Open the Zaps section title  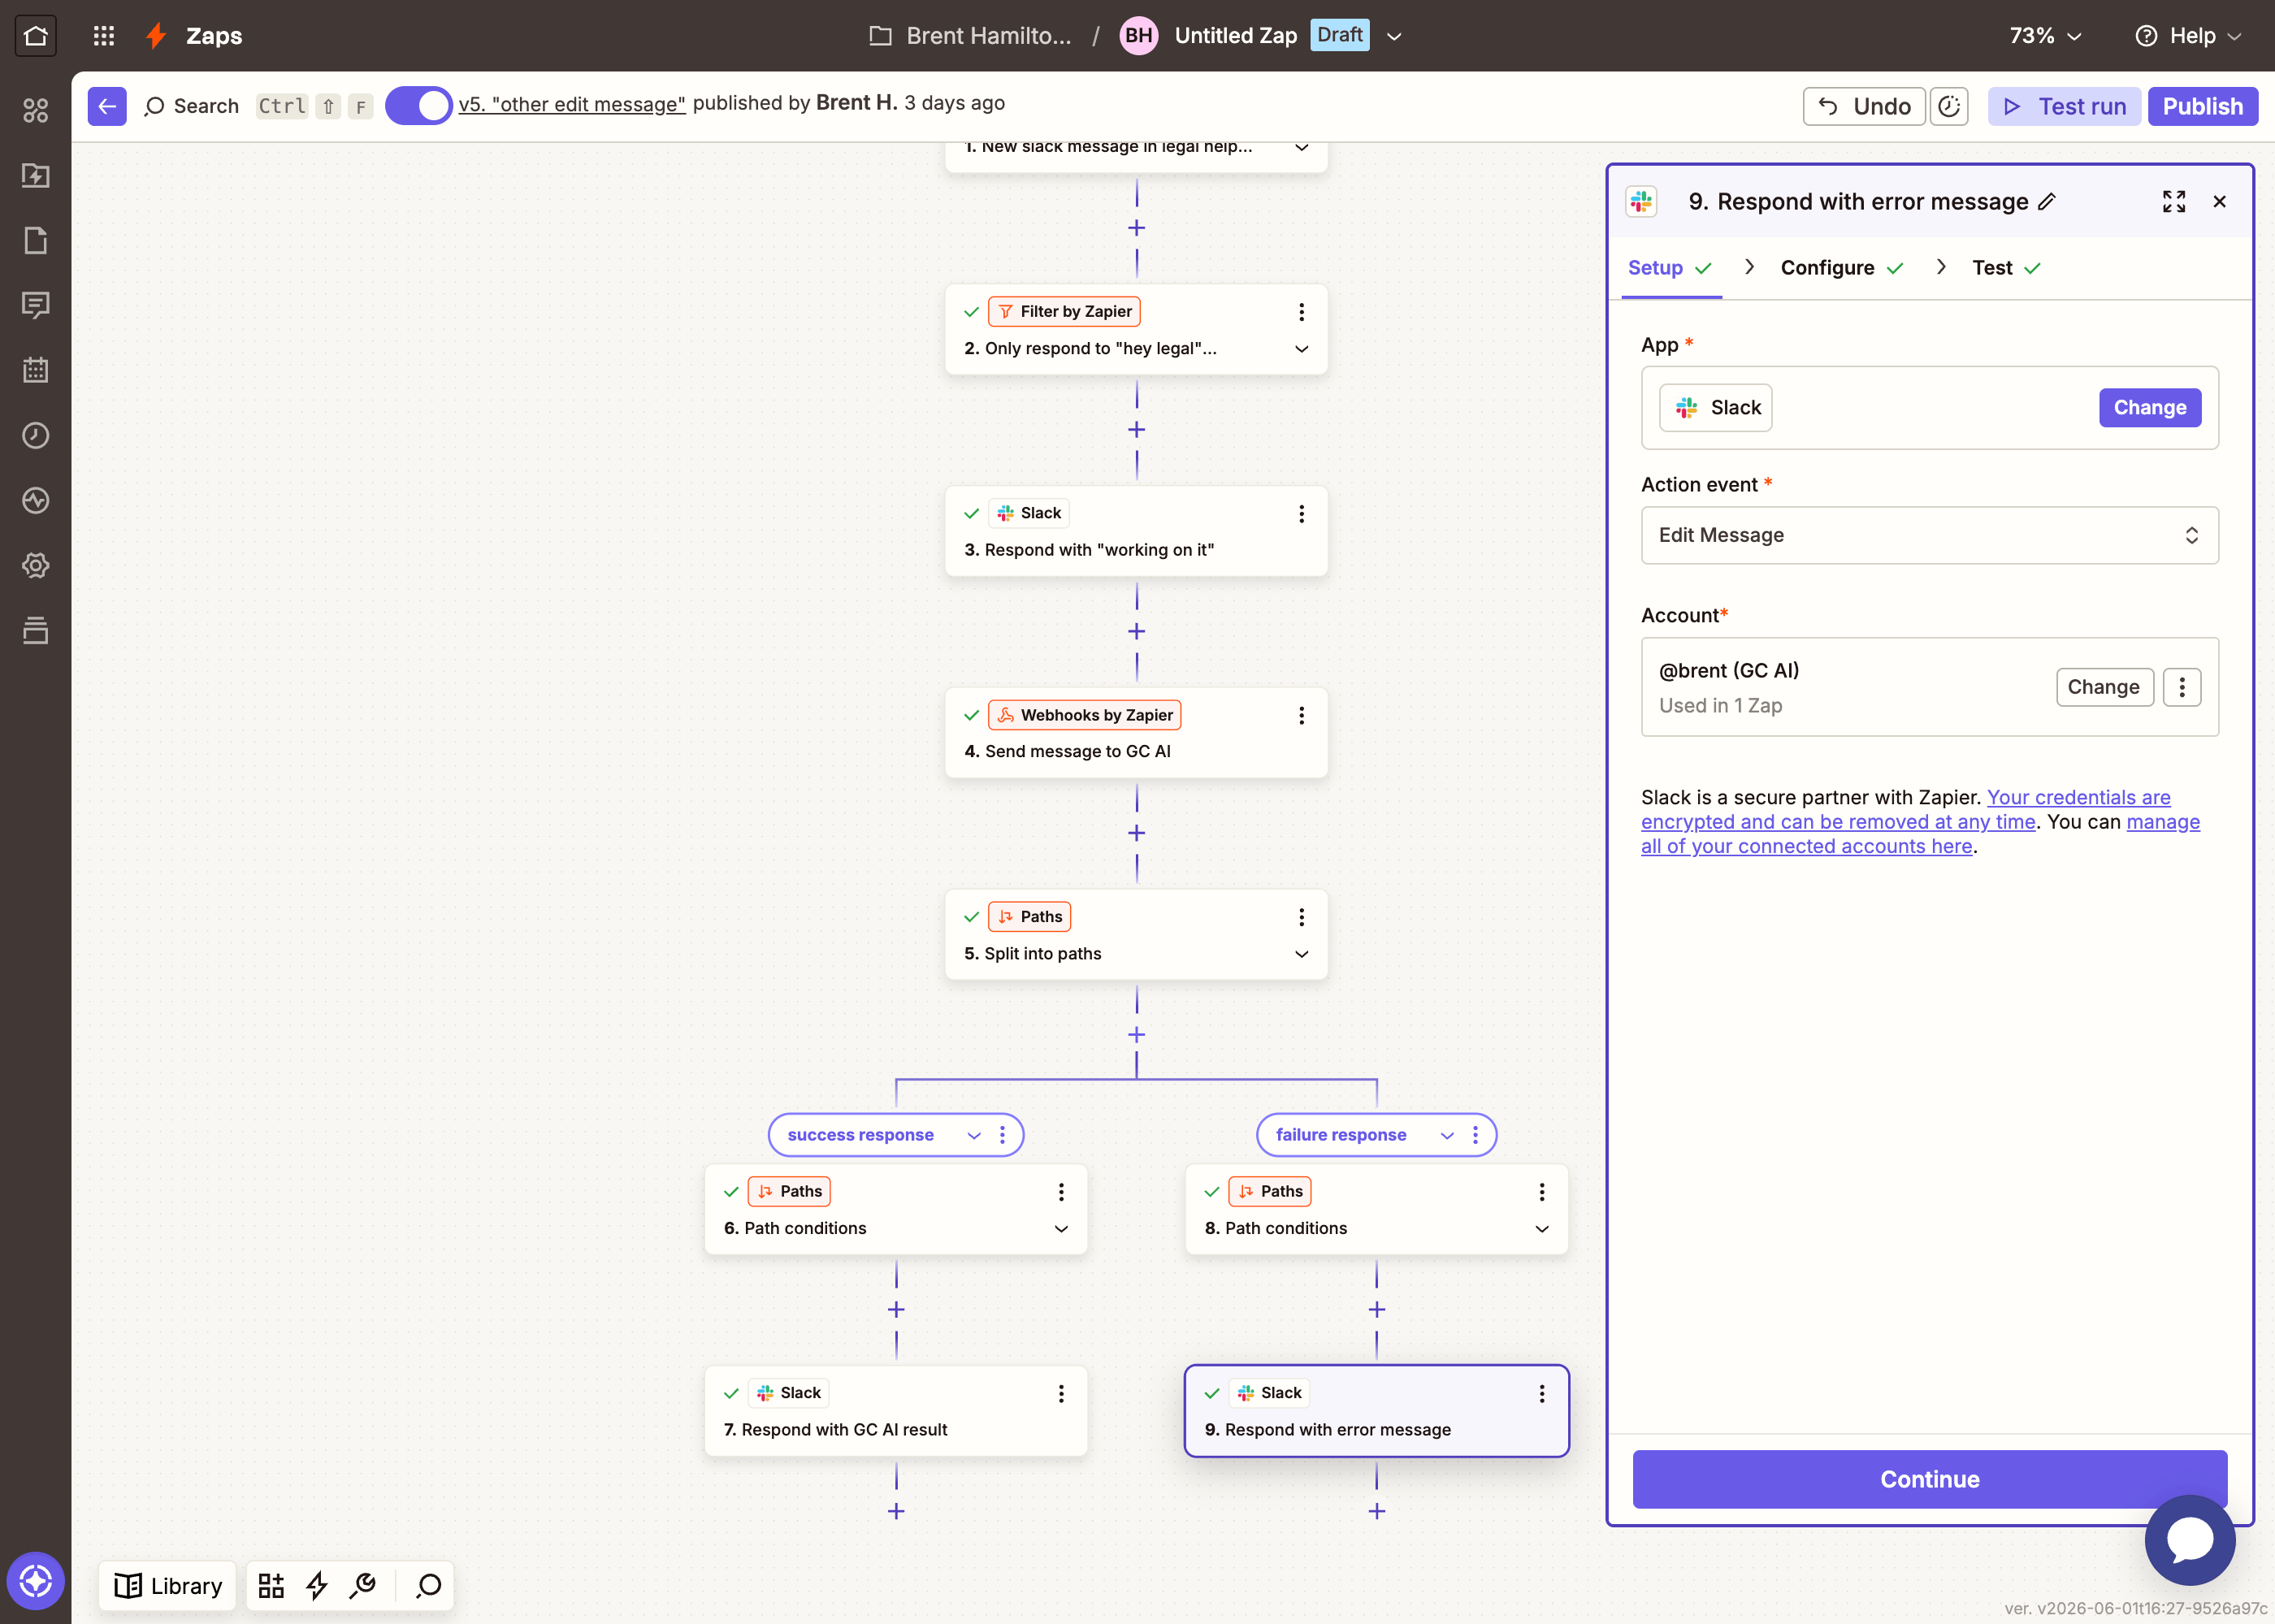coord(214,36)
